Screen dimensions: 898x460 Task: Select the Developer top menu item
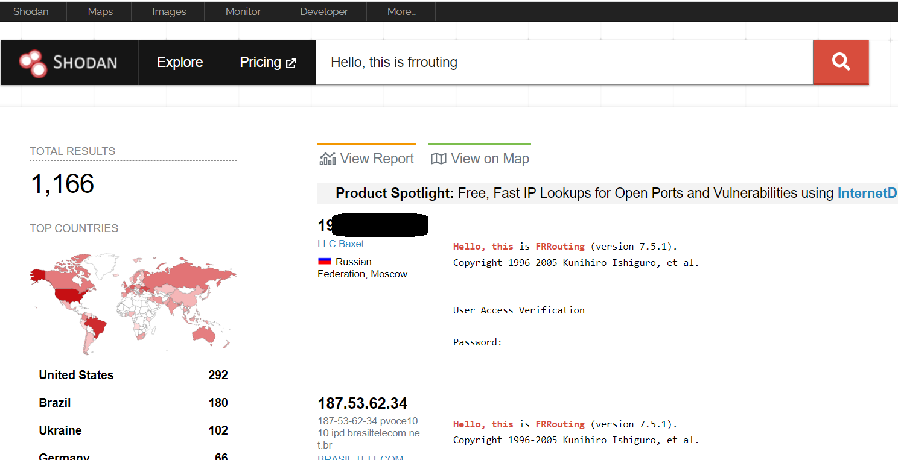pos(324,11)
